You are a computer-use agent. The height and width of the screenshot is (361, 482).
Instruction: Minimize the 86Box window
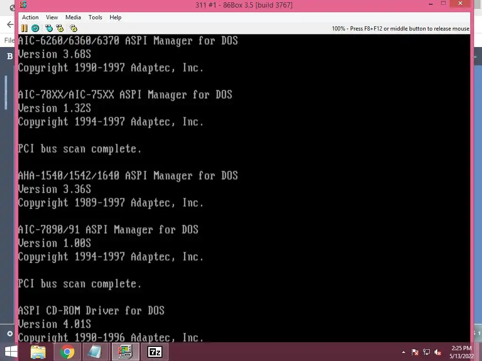(431, 4)
